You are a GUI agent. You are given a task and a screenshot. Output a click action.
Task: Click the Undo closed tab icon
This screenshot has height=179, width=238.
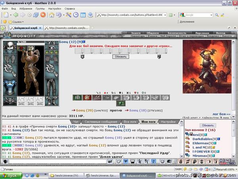click(x=59, y=15)
